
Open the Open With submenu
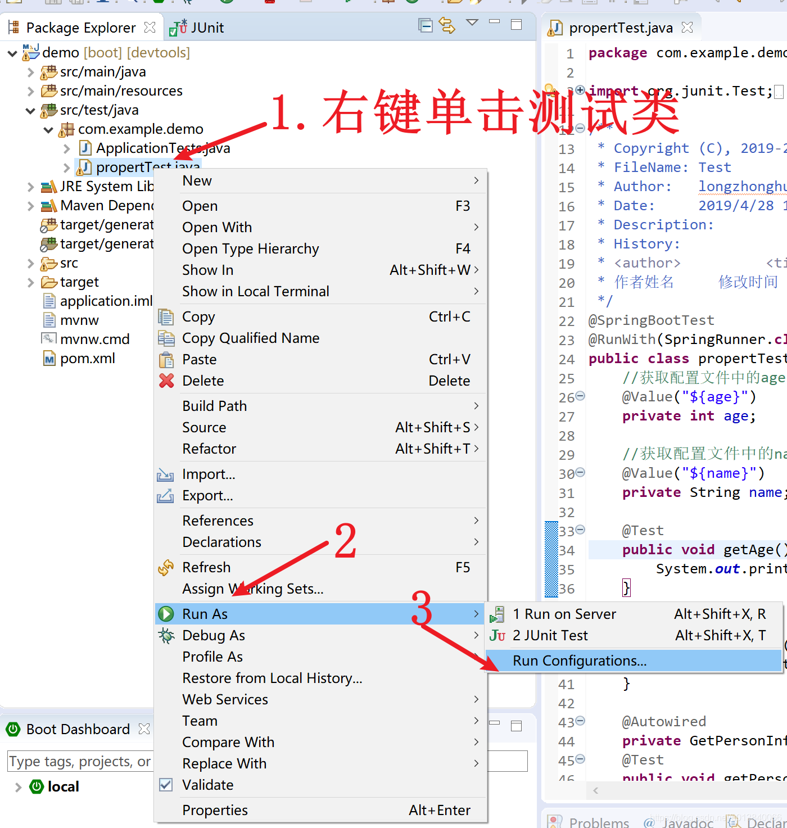point(320,227)
